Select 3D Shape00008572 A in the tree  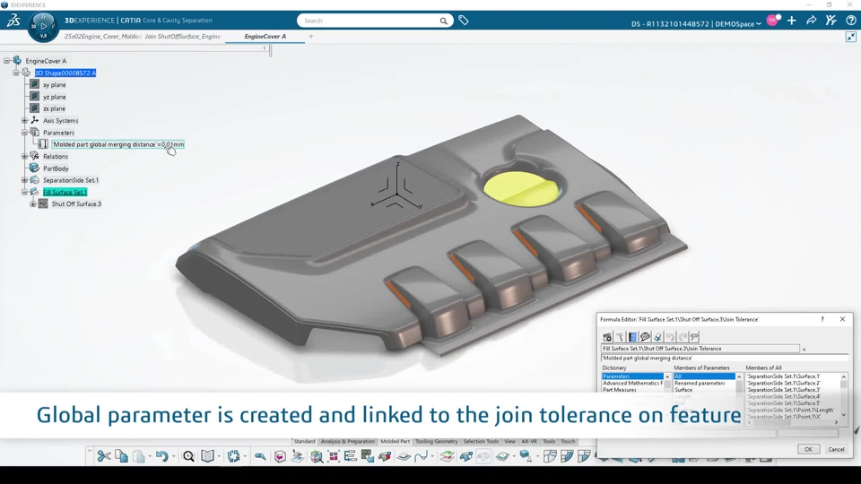(65, 73)
